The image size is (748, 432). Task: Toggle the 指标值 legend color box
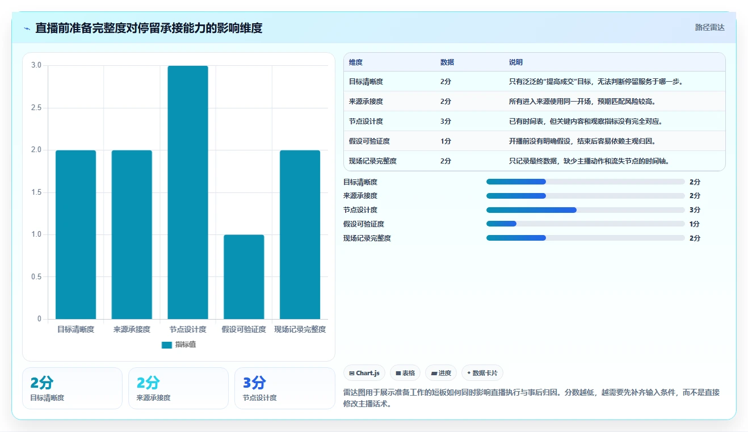click(x=166, y=345)
